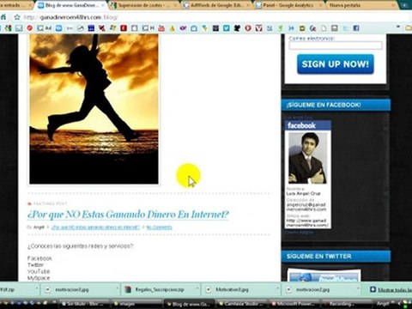Click the facebook logo in the badge

click(x=301, y=125)
